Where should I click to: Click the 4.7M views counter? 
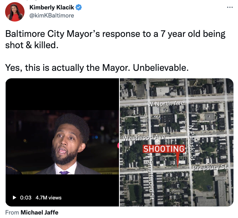point(48,198)
